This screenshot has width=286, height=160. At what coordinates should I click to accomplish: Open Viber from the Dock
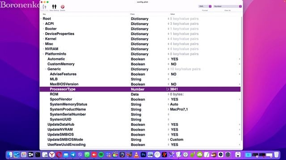80,155
